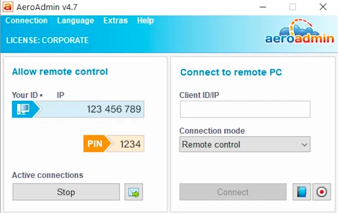Open the Language menu
The image size is (338, 213).
coord(75,21)
